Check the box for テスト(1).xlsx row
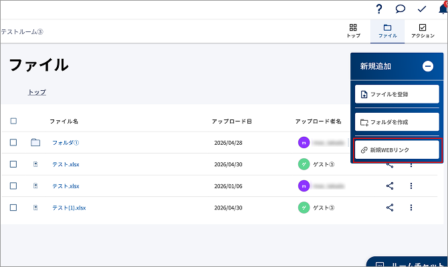448x267 pixels. [13, 208]
